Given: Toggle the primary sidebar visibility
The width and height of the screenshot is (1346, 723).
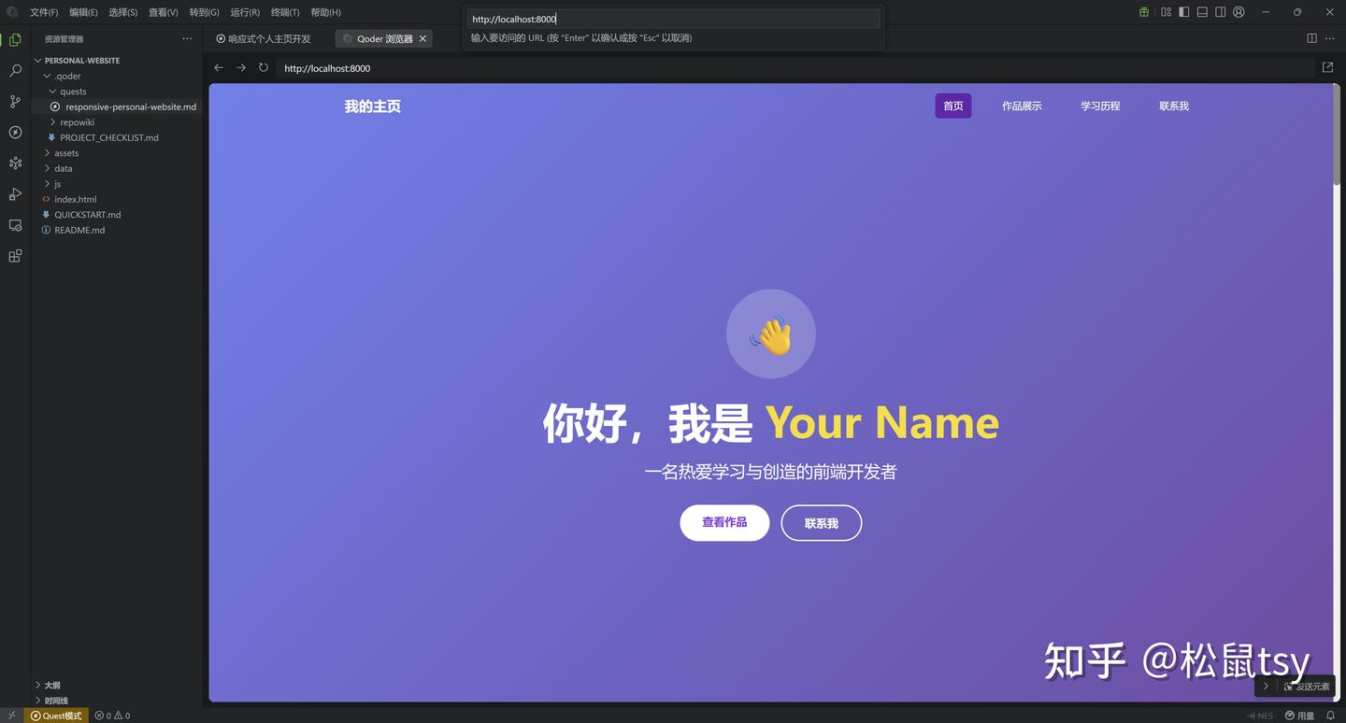Looking at the screenshot, I should pos(1183,11).
